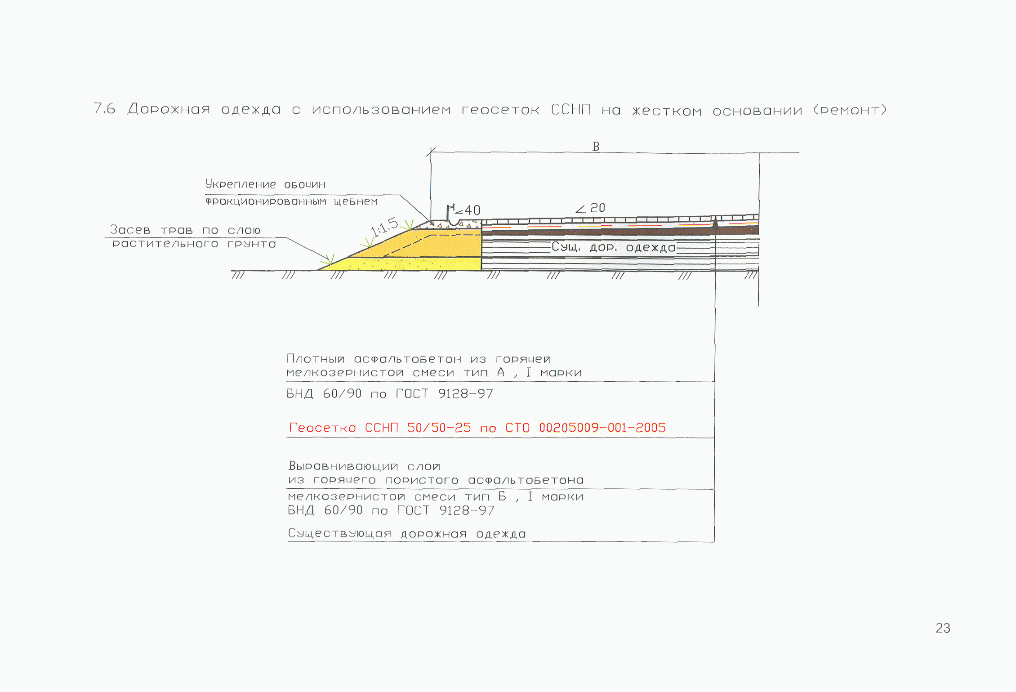Select the line "Выравнивающий слой"

coord(364,466)
